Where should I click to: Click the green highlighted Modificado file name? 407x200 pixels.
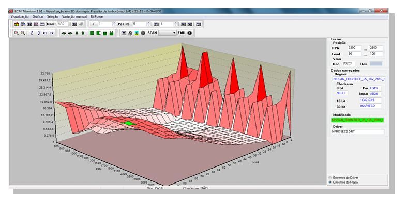(x=358, y=120)
